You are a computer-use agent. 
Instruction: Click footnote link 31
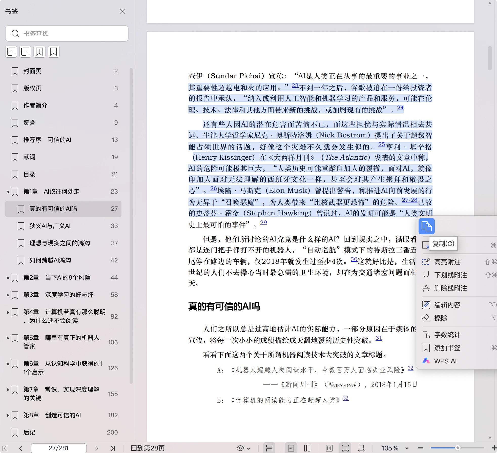pos(379,338)
